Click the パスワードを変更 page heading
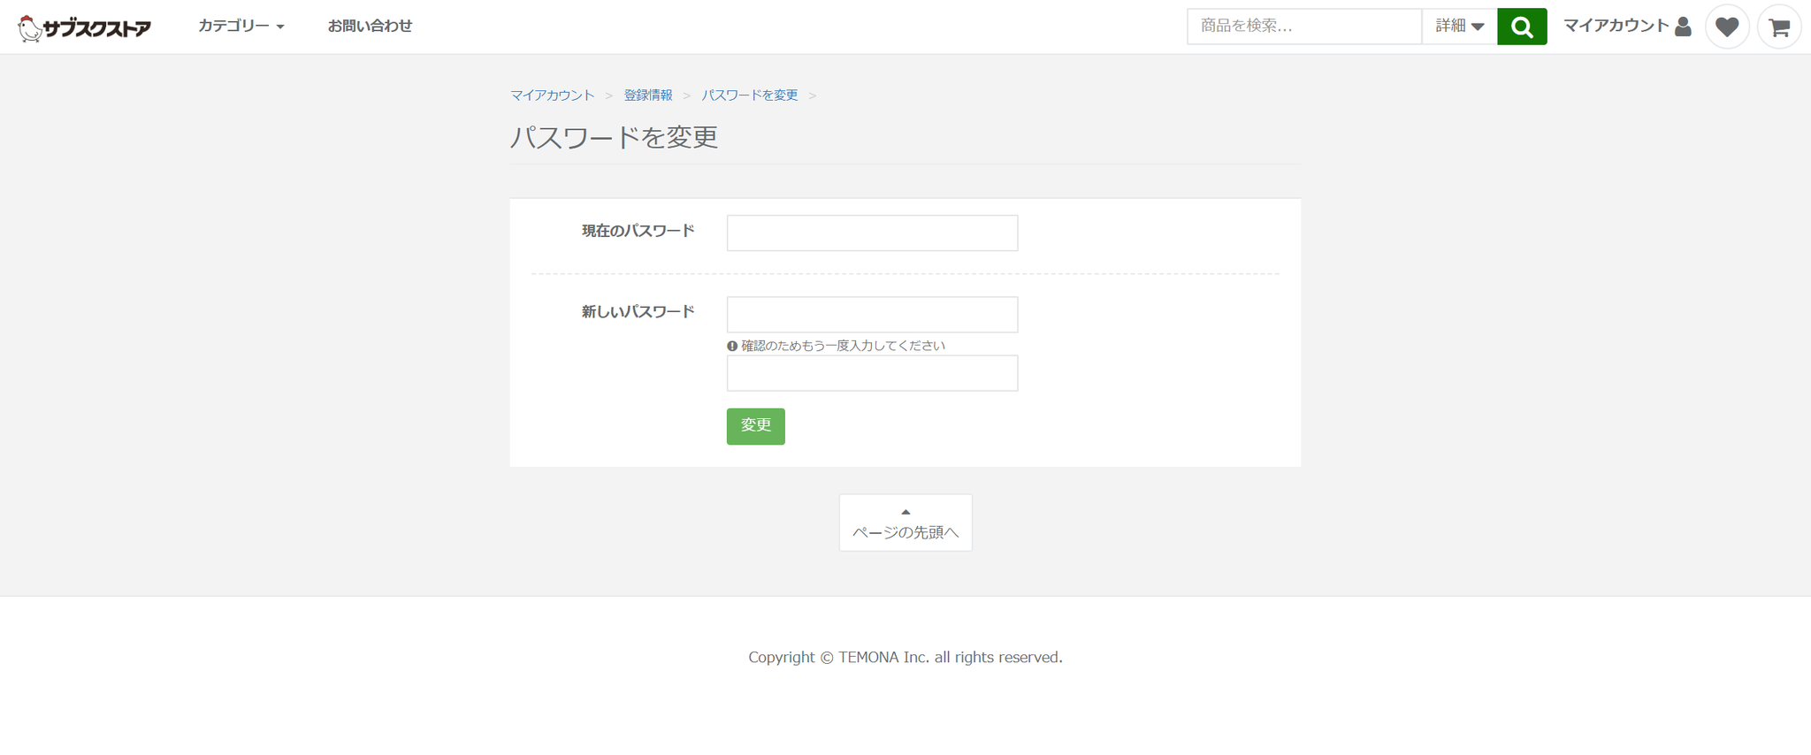 [615, 138]
